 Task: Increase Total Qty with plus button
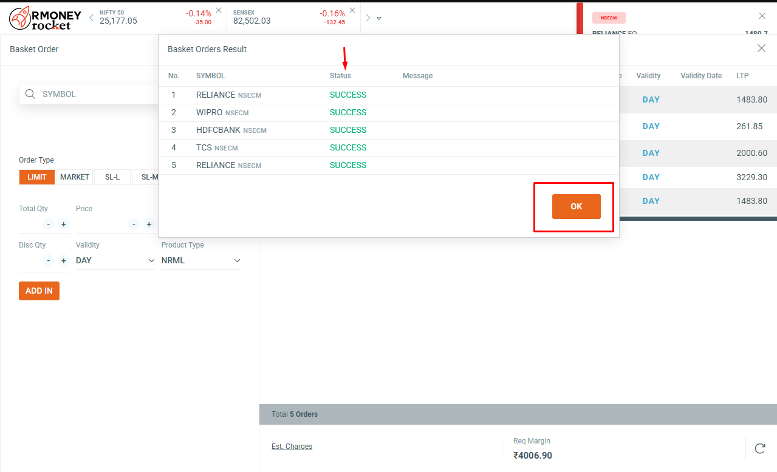tap(63, 224)
